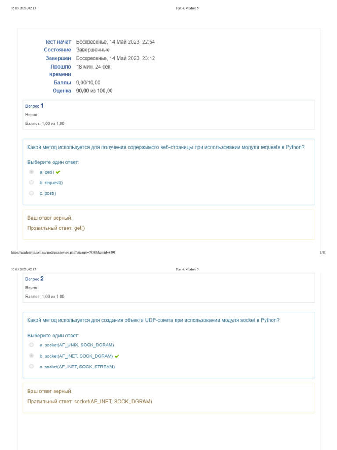Choose the post() radio option
The height and width of the screenshot is (450, 337).
32,193
